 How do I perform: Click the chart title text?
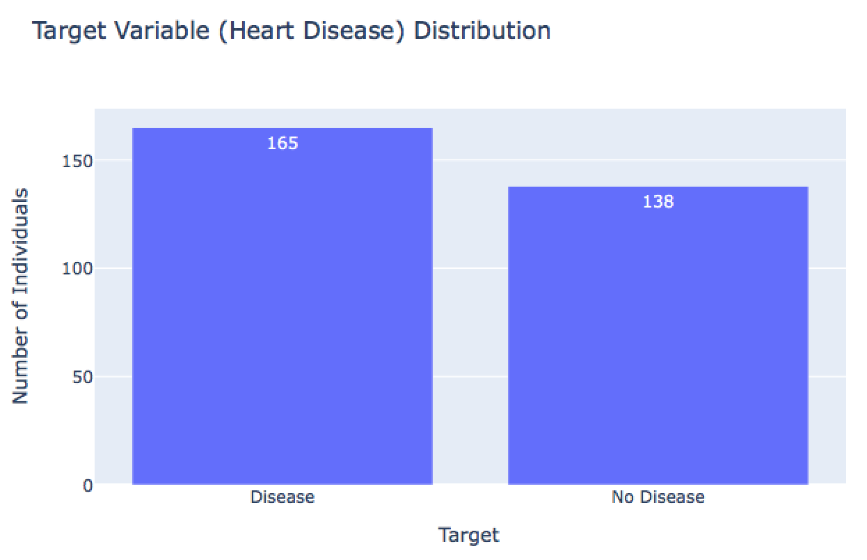[292, 31]
